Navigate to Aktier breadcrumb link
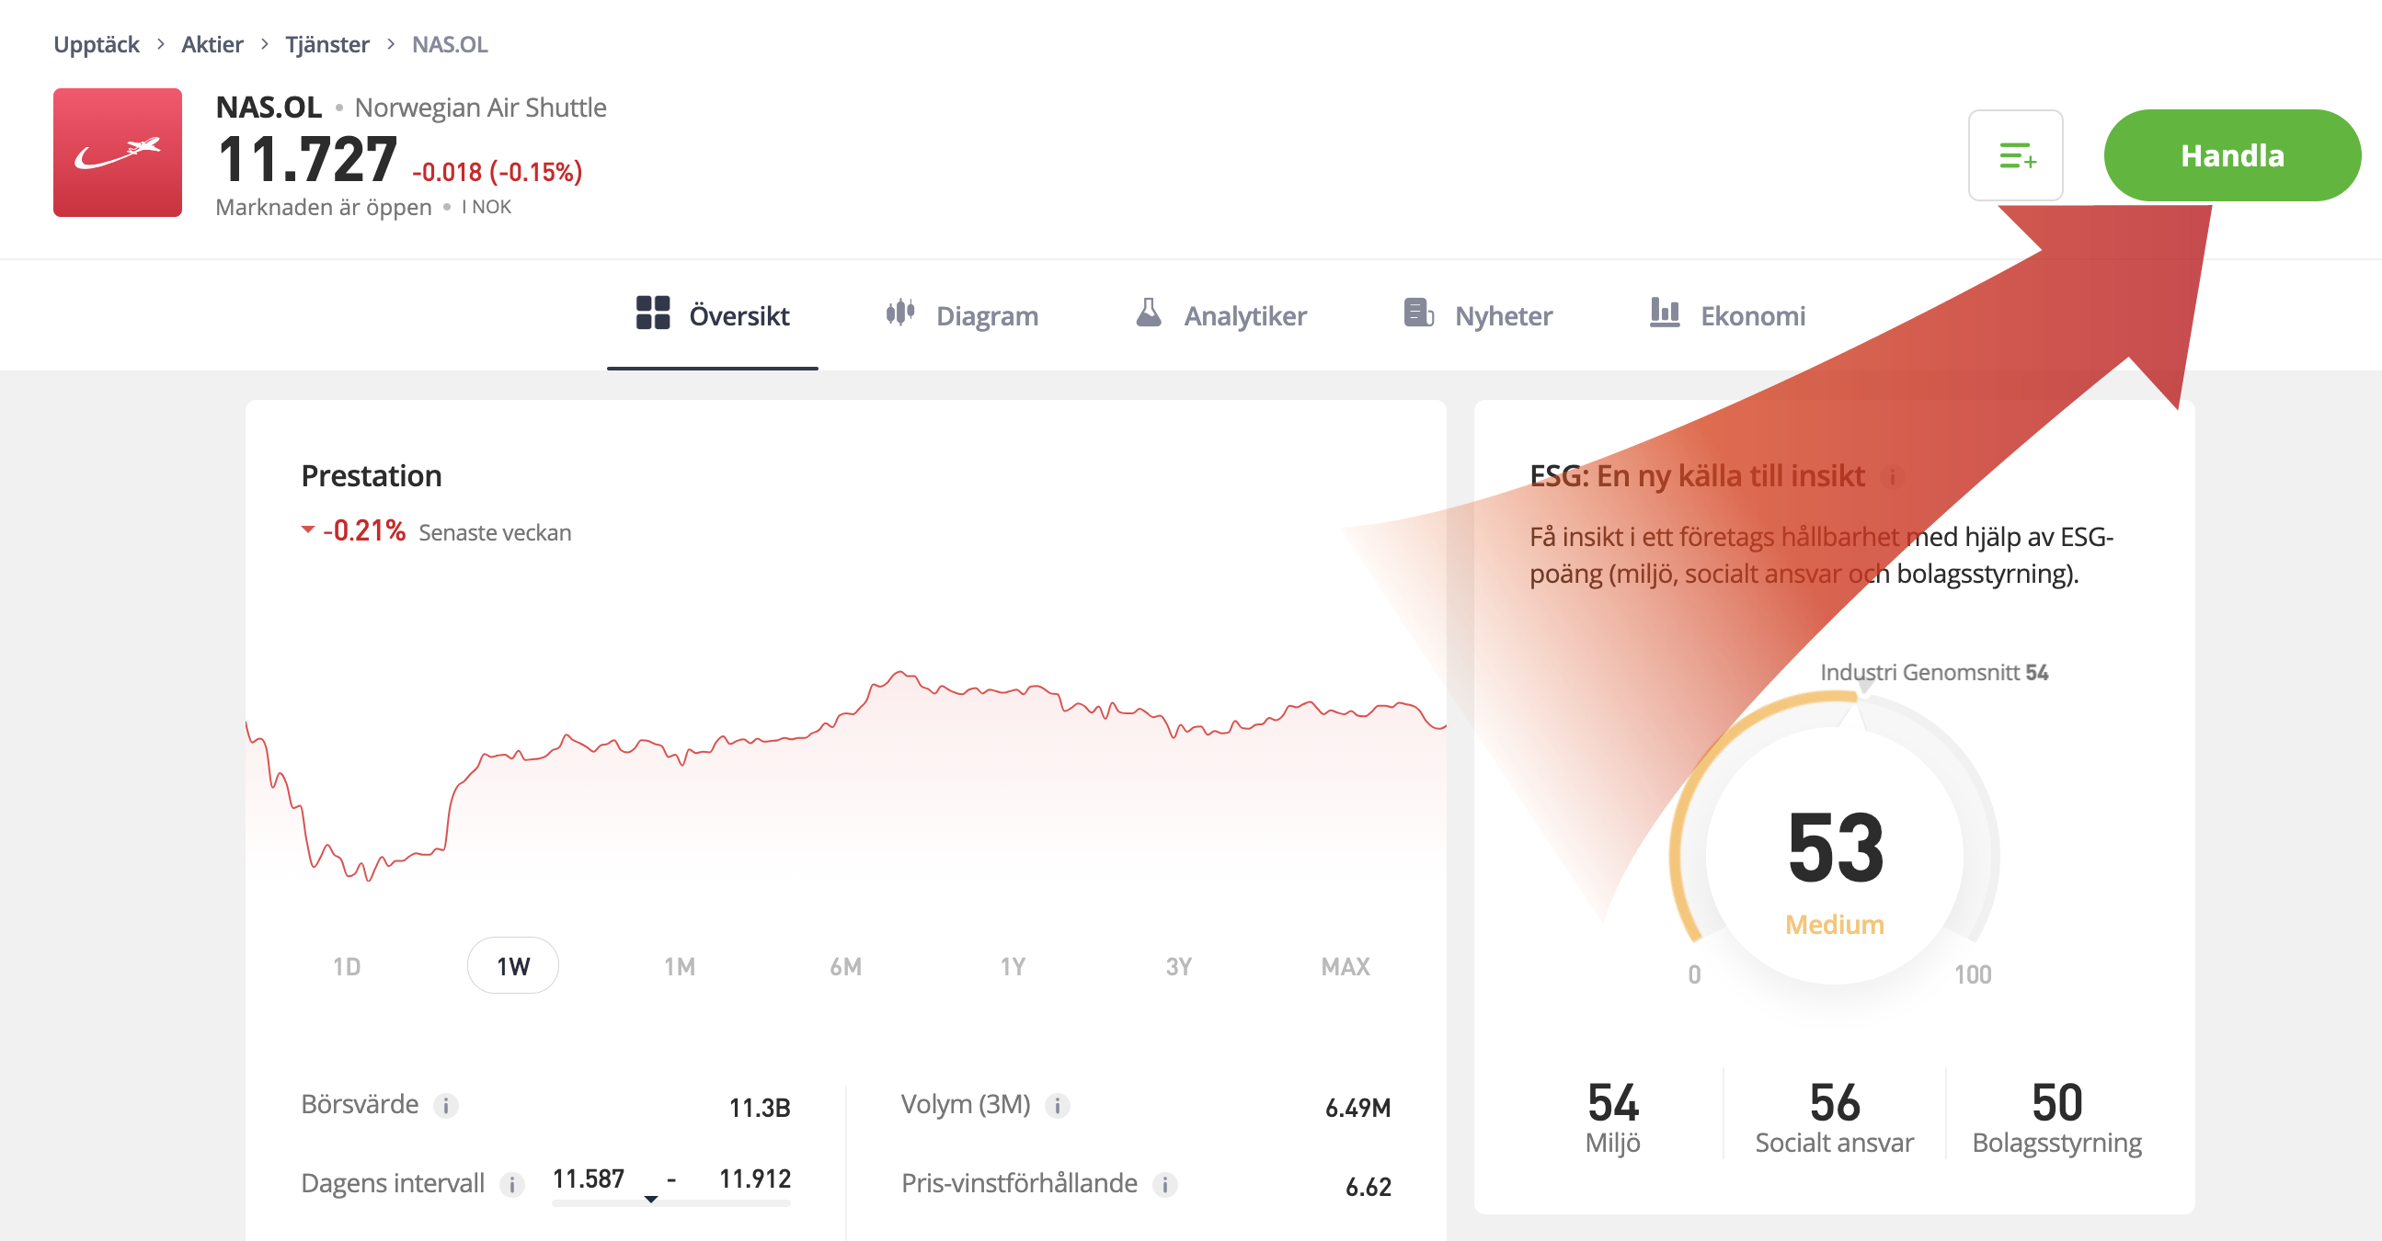 (212, 44)
